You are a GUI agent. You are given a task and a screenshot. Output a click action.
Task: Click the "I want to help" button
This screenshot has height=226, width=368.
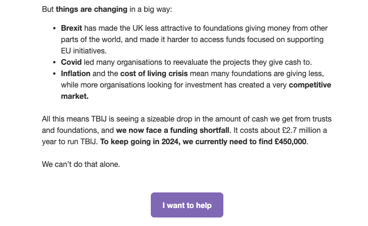187,205
